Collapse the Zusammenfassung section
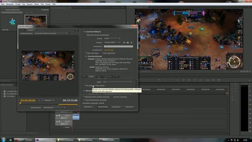Viewport: 252px width, 142px height. click(86, 56)
